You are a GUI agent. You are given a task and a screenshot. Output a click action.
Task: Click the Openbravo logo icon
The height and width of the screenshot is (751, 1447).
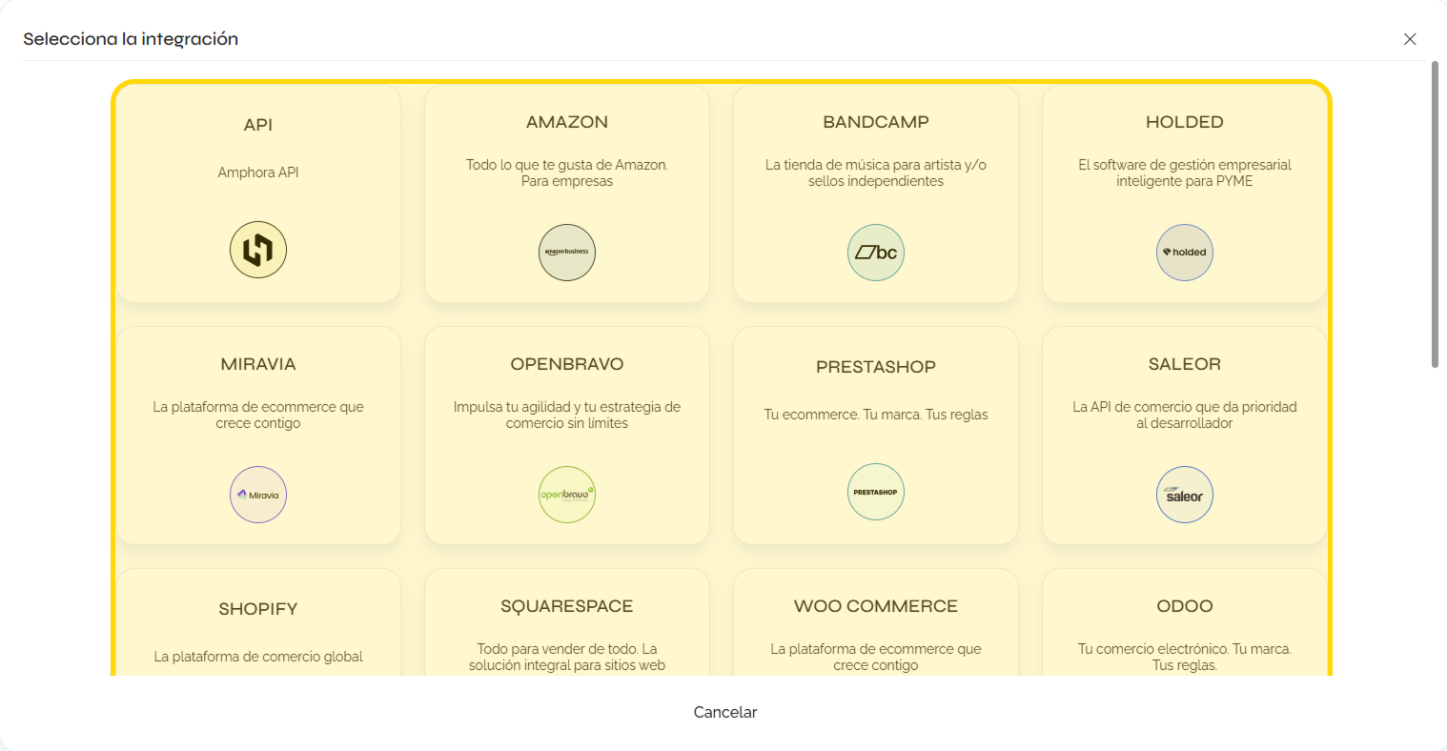567,495
